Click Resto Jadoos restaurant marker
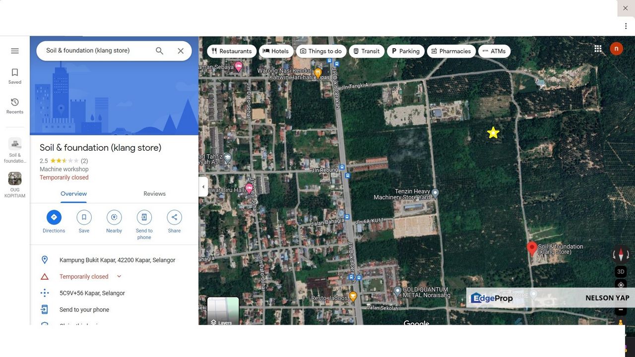 pyautogui.click(x=353, y=297)
